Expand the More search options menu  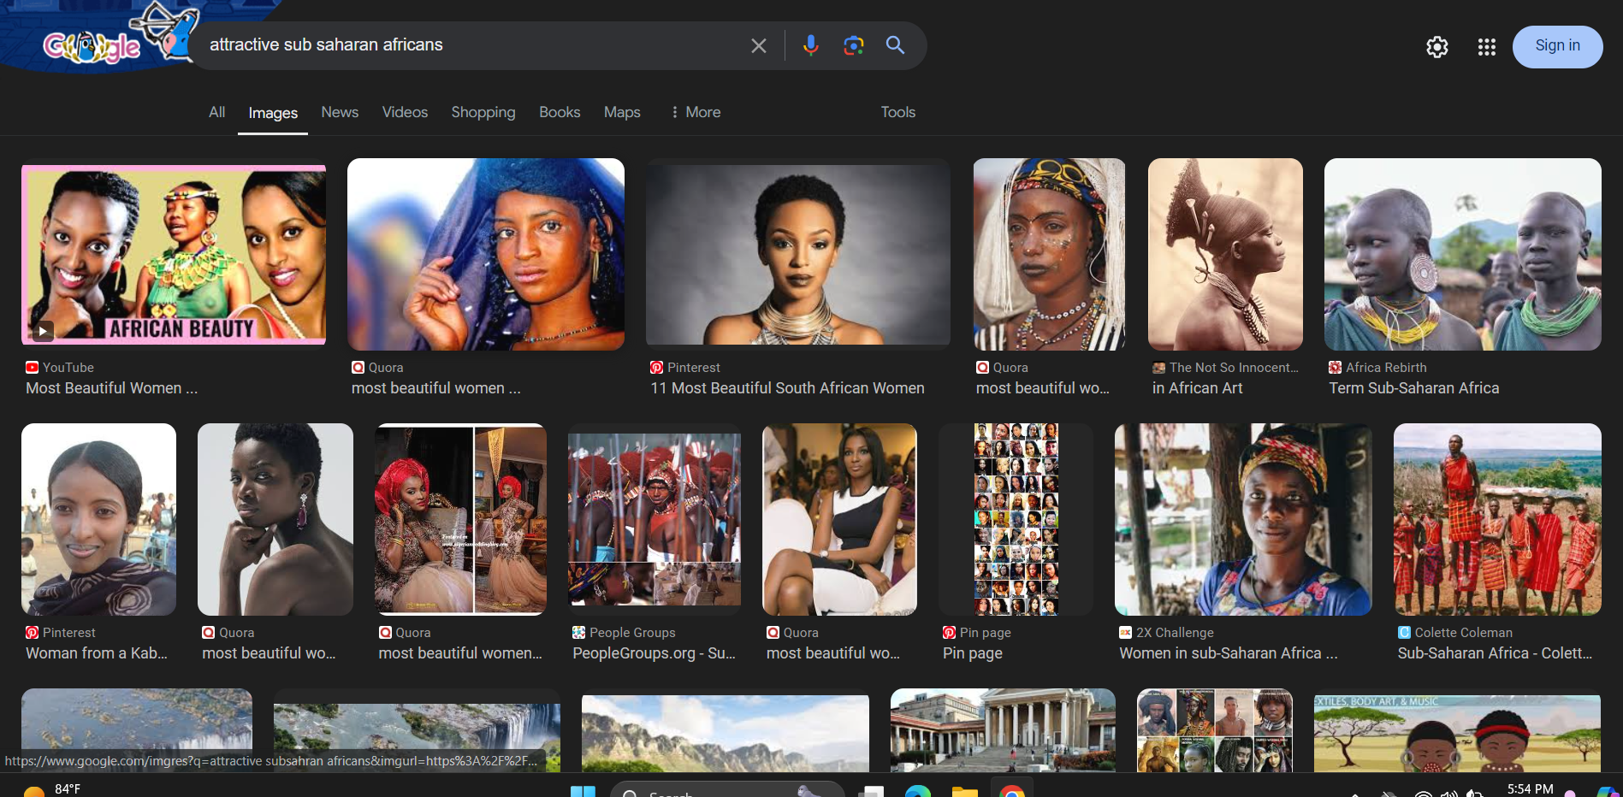pyautogui.click(x=696, y=112)
